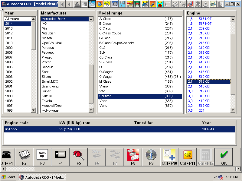Click the system tray expand chevrons
The width and height of the screenshot is (242, 181).
point(215,177)
